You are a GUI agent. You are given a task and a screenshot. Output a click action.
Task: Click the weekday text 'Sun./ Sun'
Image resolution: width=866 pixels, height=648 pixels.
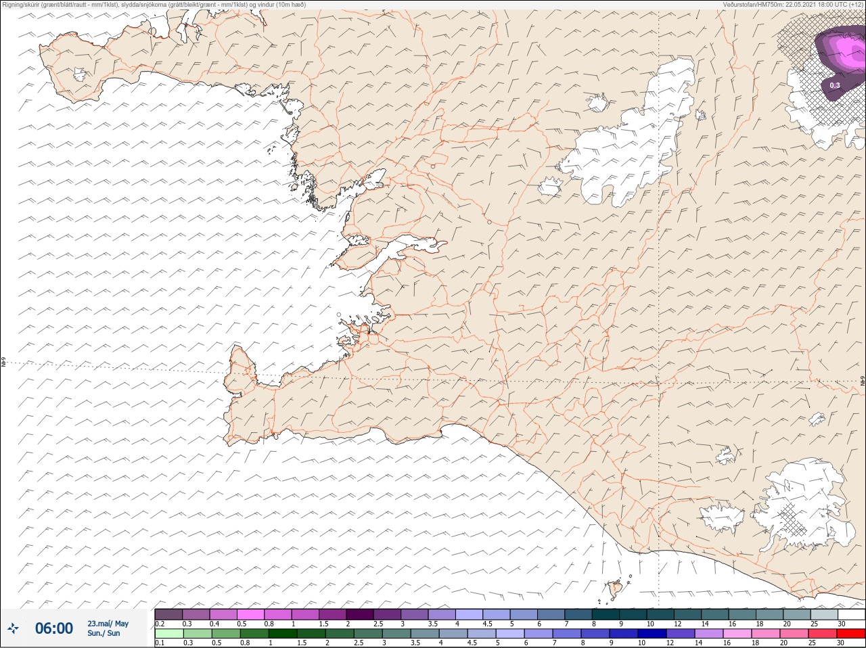point(104,633)
